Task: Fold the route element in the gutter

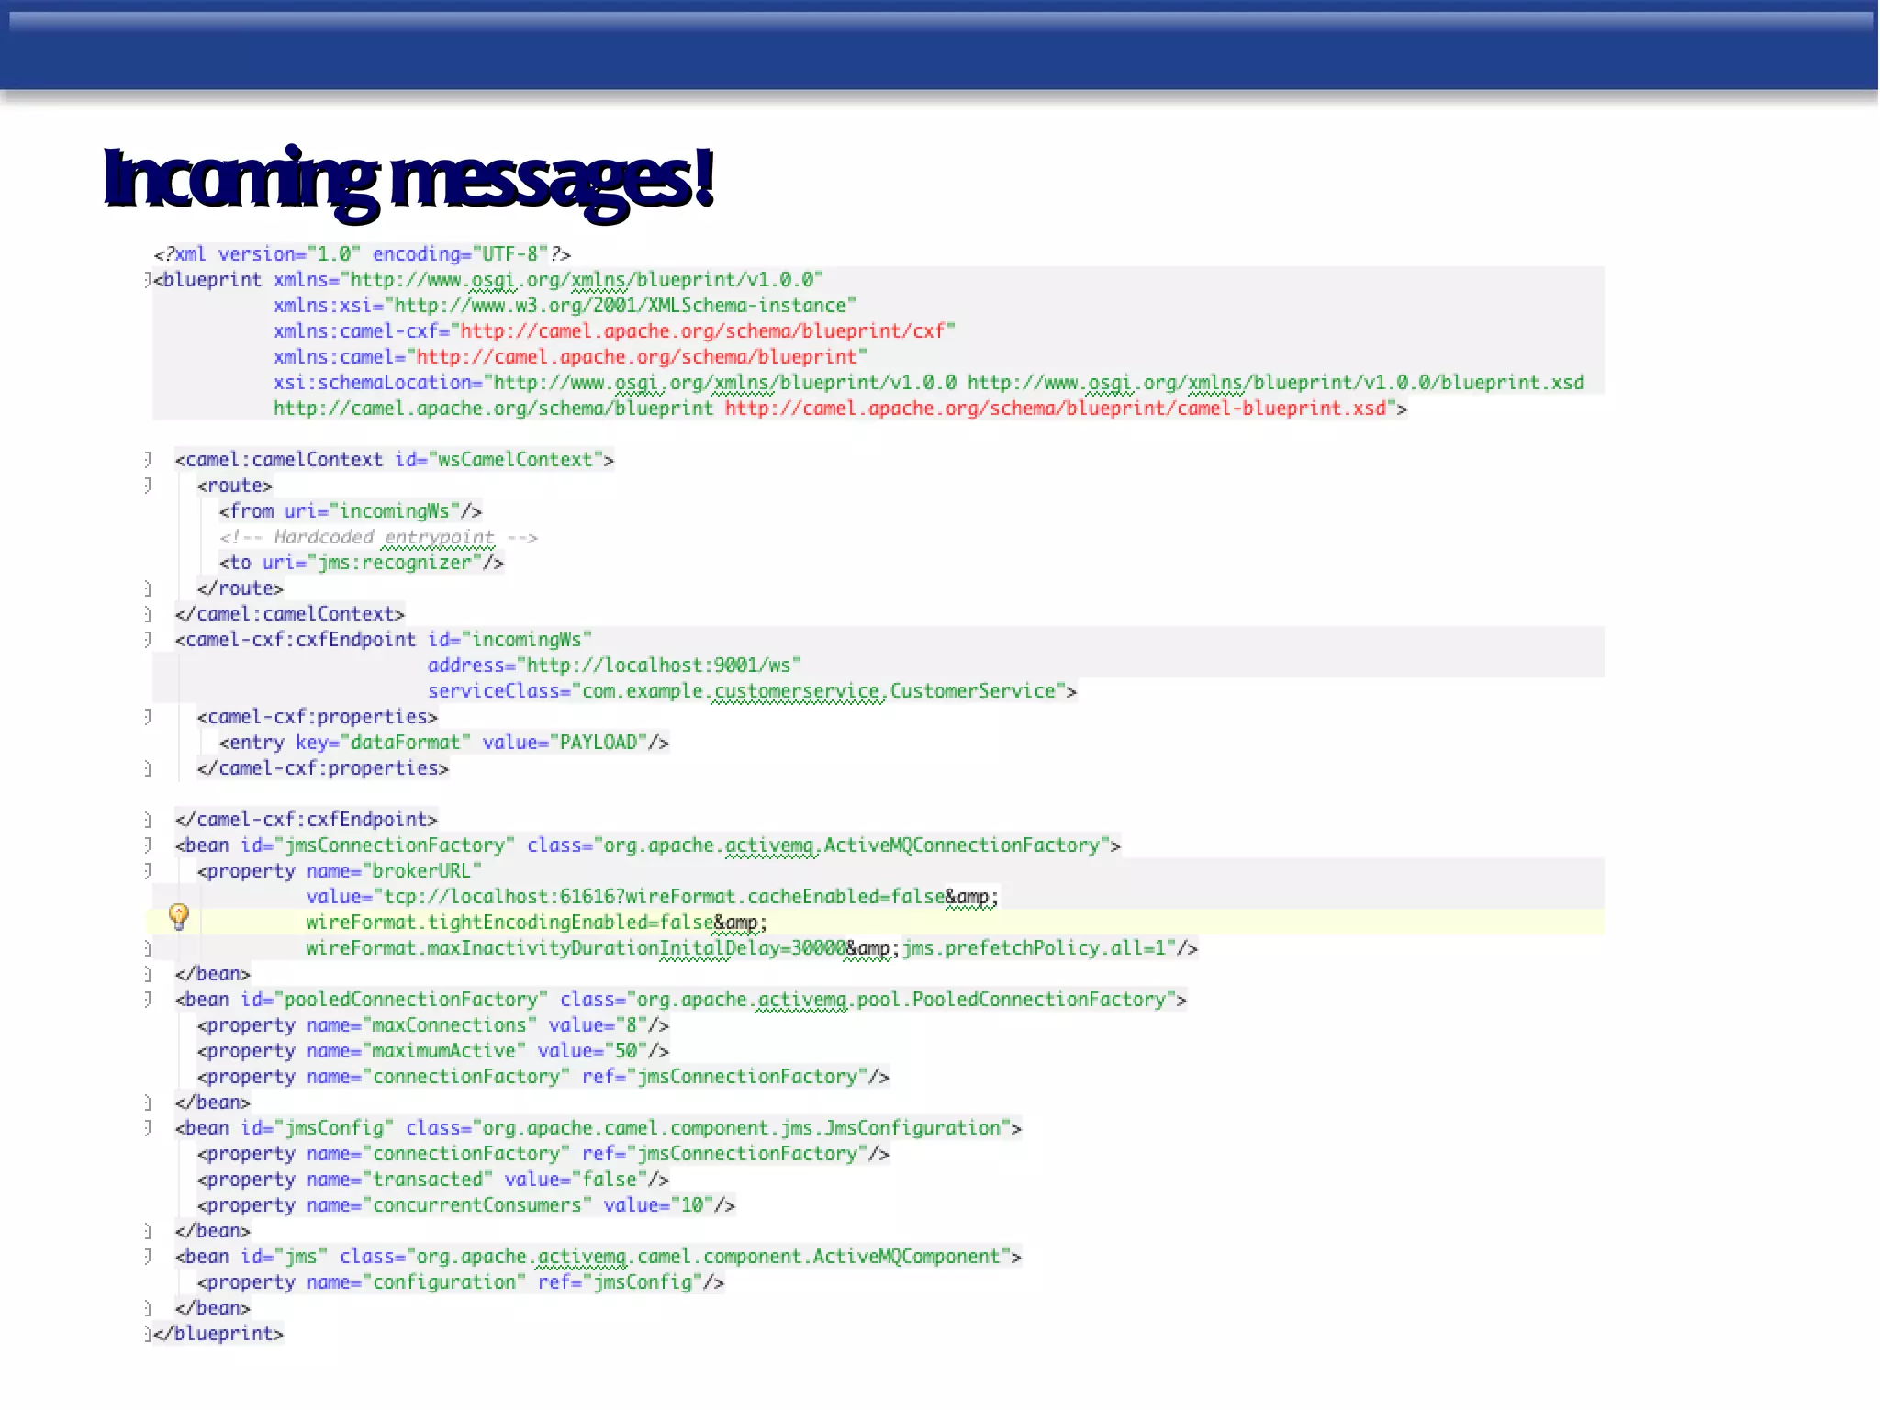Action: (x=148, y=485)
